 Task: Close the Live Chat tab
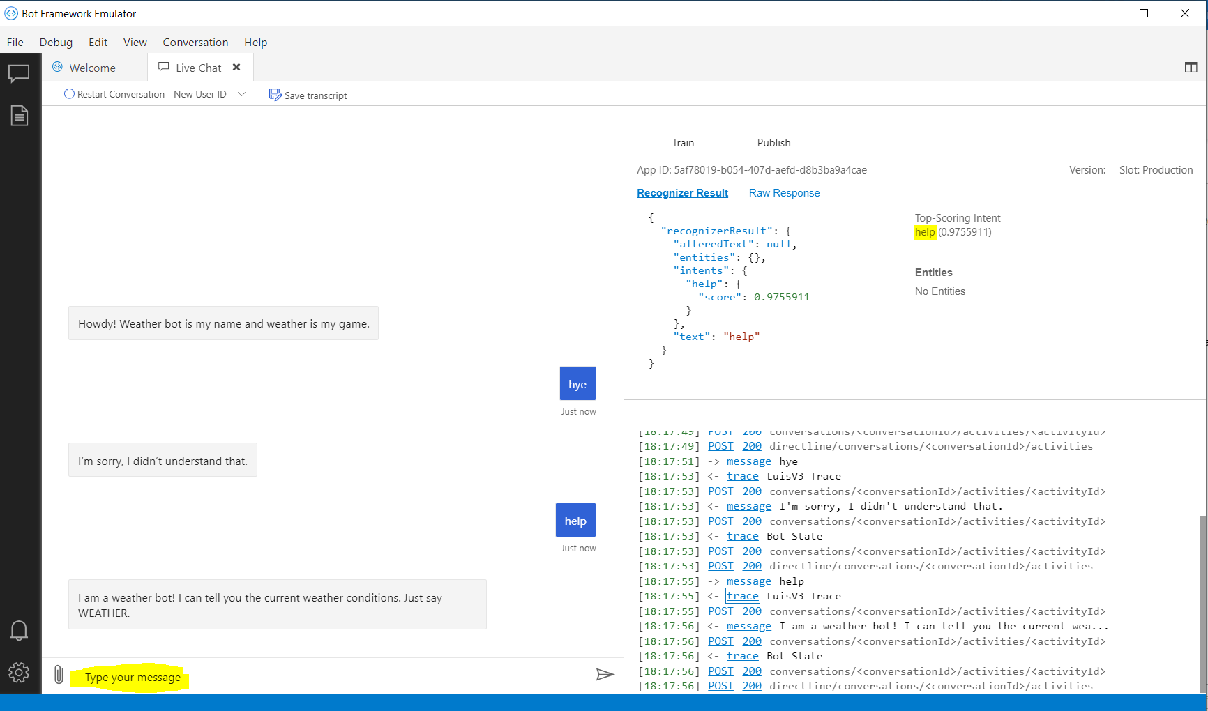(x=236, y=67)
